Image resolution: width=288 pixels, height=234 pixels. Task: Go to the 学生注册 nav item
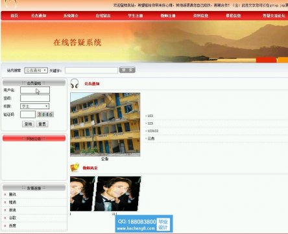(136, 16)
